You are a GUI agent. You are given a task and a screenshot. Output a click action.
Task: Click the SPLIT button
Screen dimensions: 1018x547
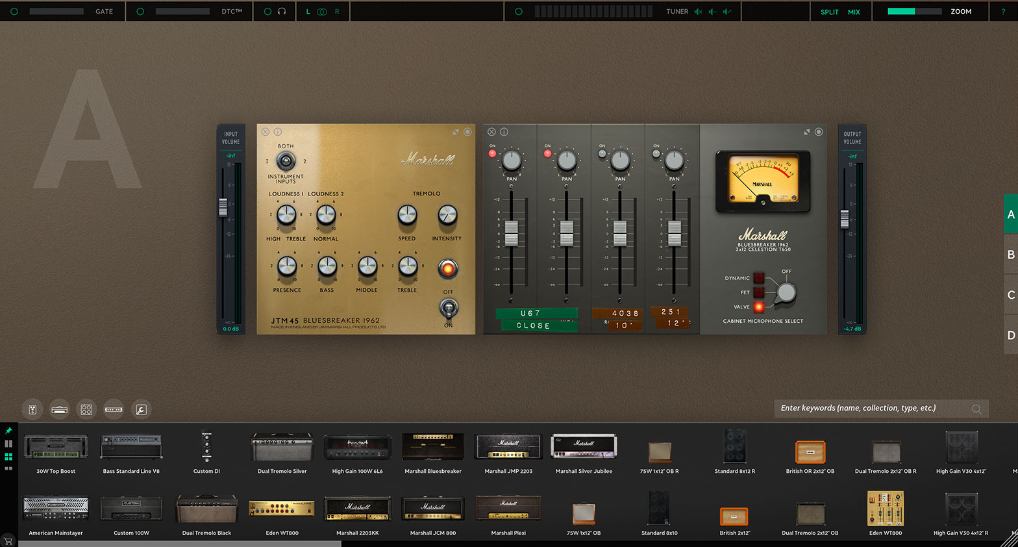pos(829,12)
